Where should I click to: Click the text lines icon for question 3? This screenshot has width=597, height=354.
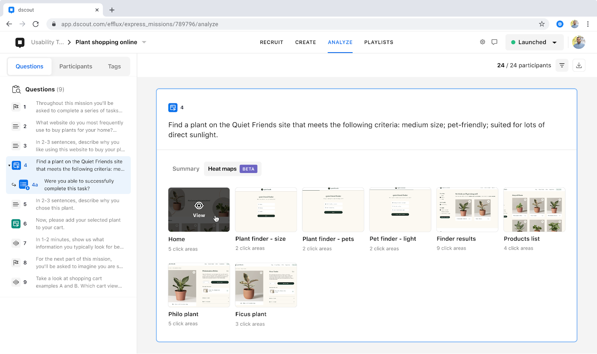tap(16, 146)
